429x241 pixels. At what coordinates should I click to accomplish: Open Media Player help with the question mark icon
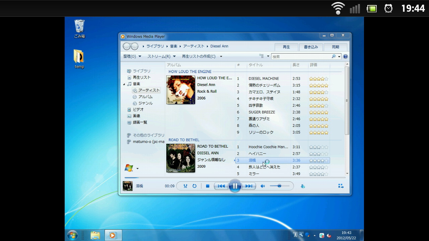pyautogui.click(x=346, y=56)
